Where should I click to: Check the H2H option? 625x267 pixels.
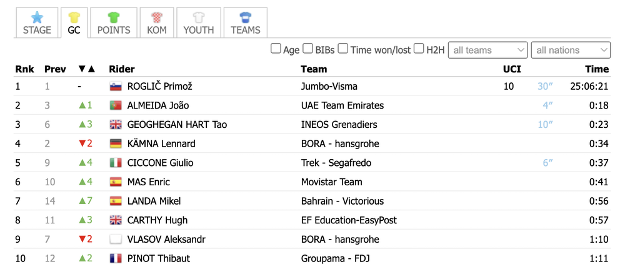[x=419, y=49]
